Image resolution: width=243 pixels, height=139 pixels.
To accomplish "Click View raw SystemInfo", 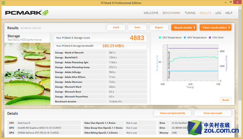I will click(x=172, y=113).
